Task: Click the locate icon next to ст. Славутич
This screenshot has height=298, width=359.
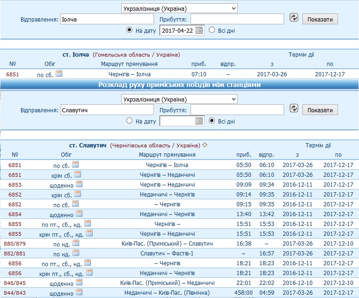Action: 205,145
